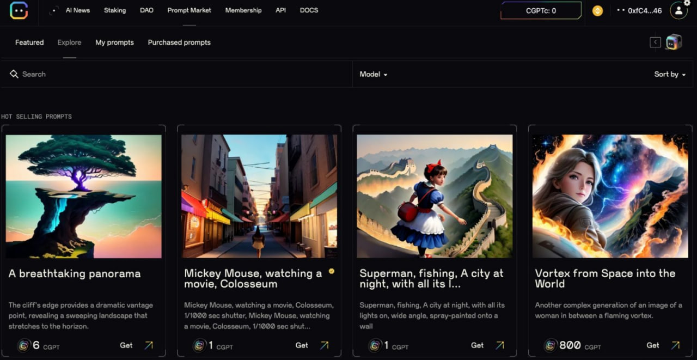Switch to the Purchased prompts tab
Image resolution: width=697 pixels, height=360 pixels.
[x=179, y=42]
